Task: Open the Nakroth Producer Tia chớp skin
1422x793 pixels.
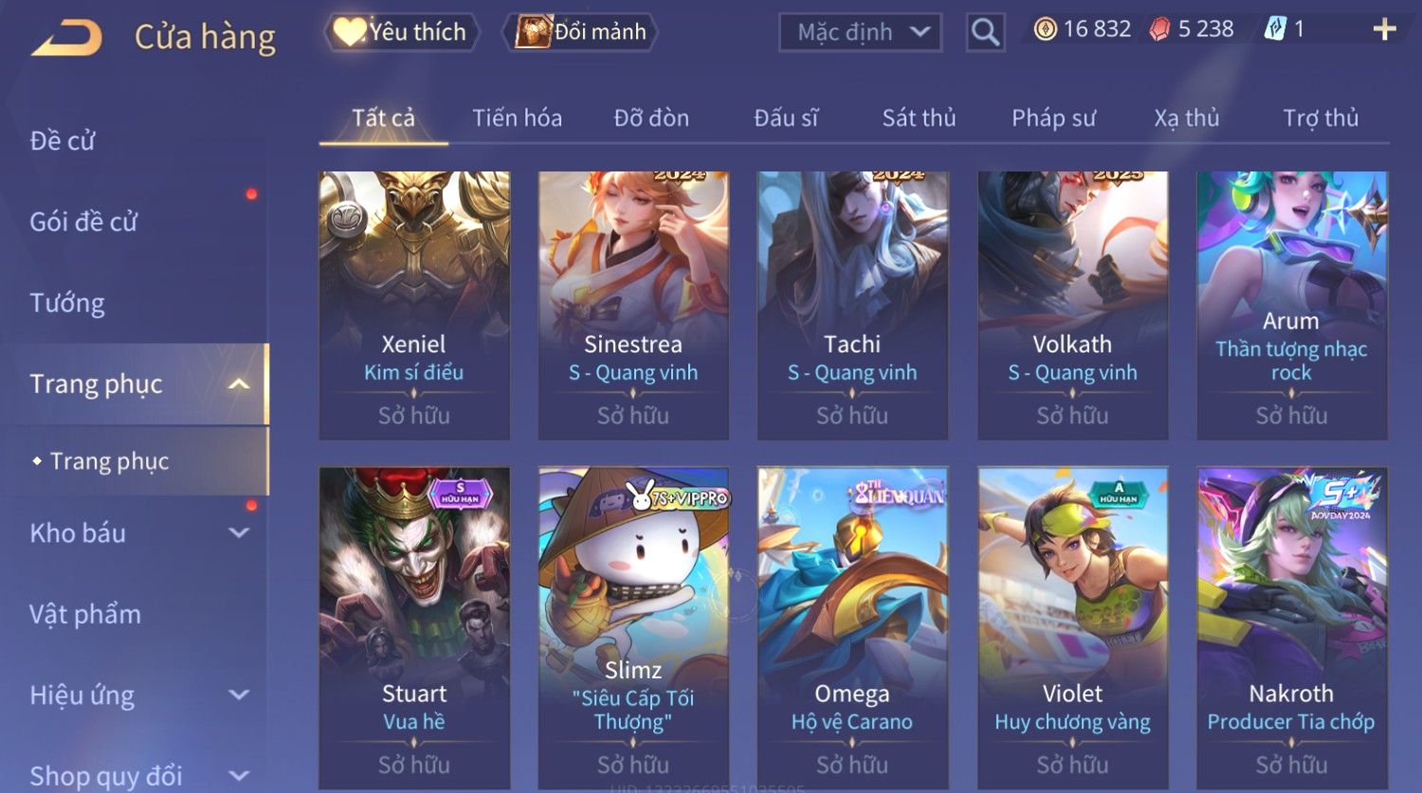Action: (x=1291, y=628)
